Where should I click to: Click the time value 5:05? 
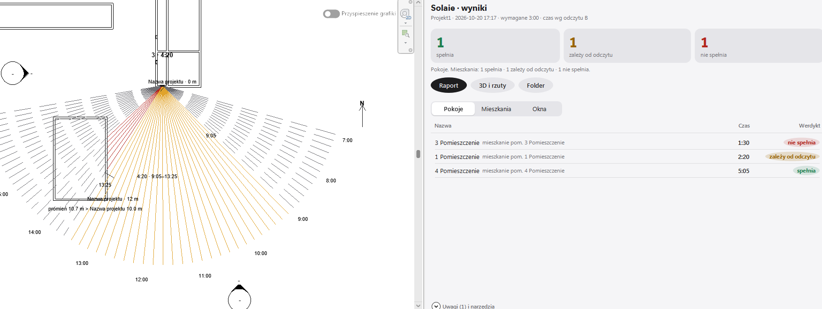pos(744,171)
